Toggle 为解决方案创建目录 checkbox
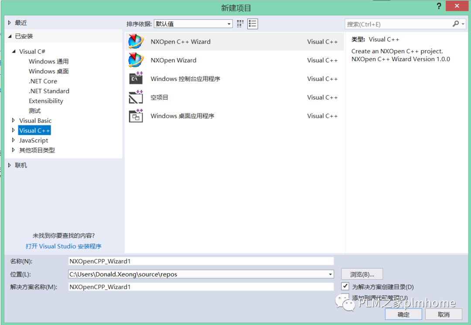The image size is (471, 325). click(345, 286)
